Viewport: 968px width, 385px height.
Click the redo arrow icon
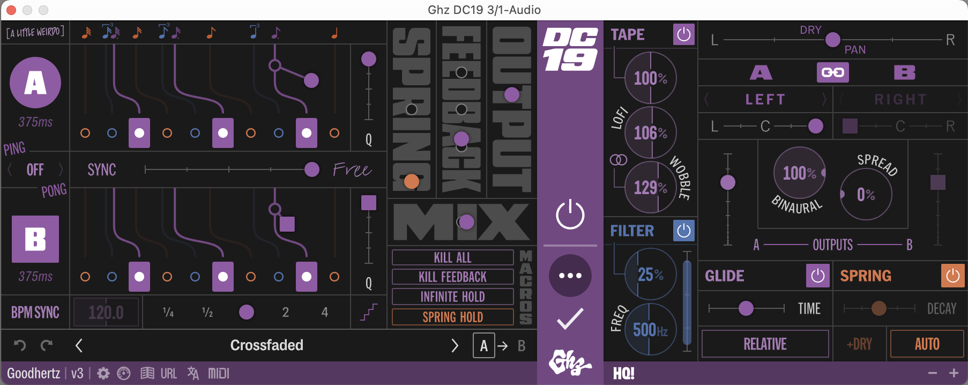pyautogui.click(x=47, y=345)
